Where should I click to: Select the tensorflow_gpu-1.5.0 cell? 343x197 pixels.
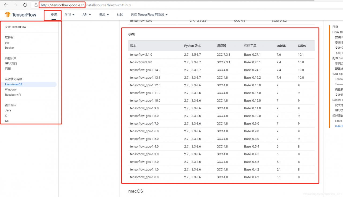[144, 139]
